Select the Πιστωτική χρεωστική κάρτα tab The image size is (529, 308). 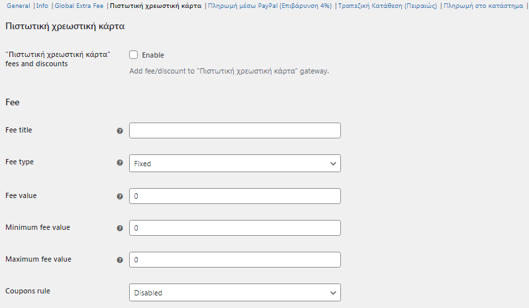pyautogui.click(x=156, y=6)
